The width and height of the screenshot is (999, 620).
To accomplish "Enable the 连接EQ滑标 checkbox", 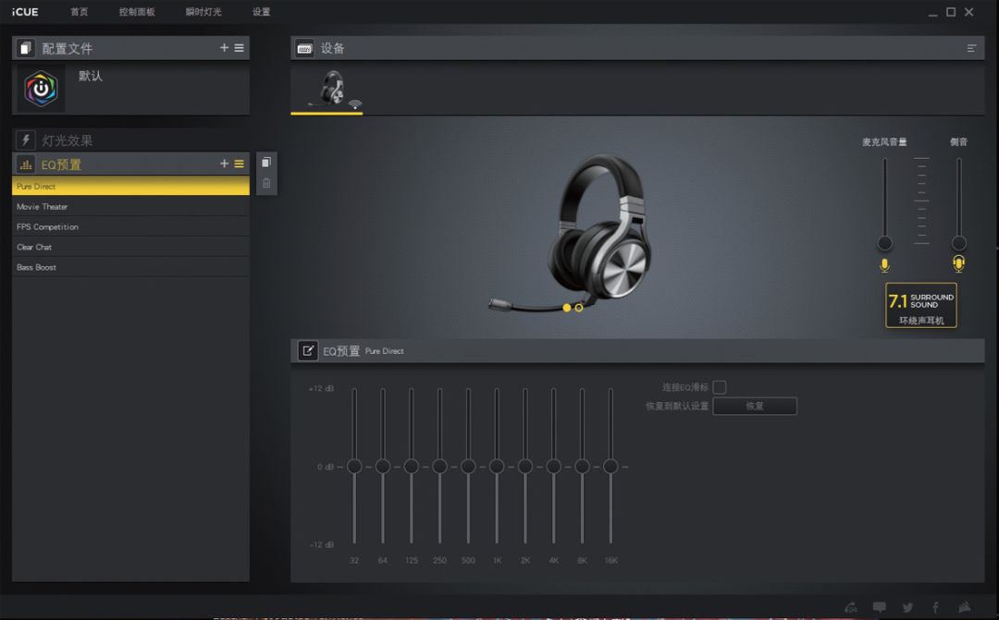I will (719, 387).
